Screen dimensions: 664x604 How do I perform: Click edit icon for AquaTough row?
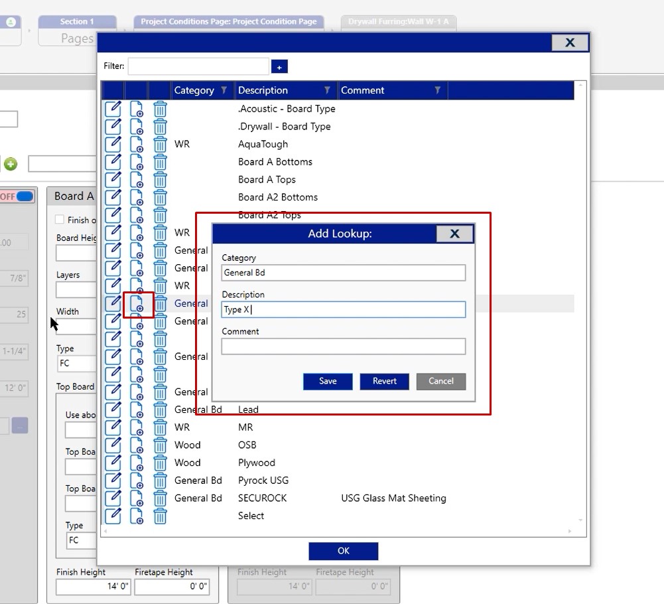tap(113, 144)
